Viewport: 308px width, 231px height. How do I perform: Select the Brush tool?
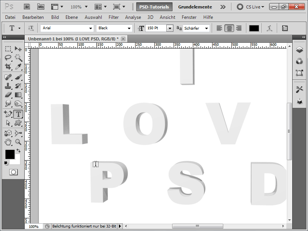click(18, 77)
